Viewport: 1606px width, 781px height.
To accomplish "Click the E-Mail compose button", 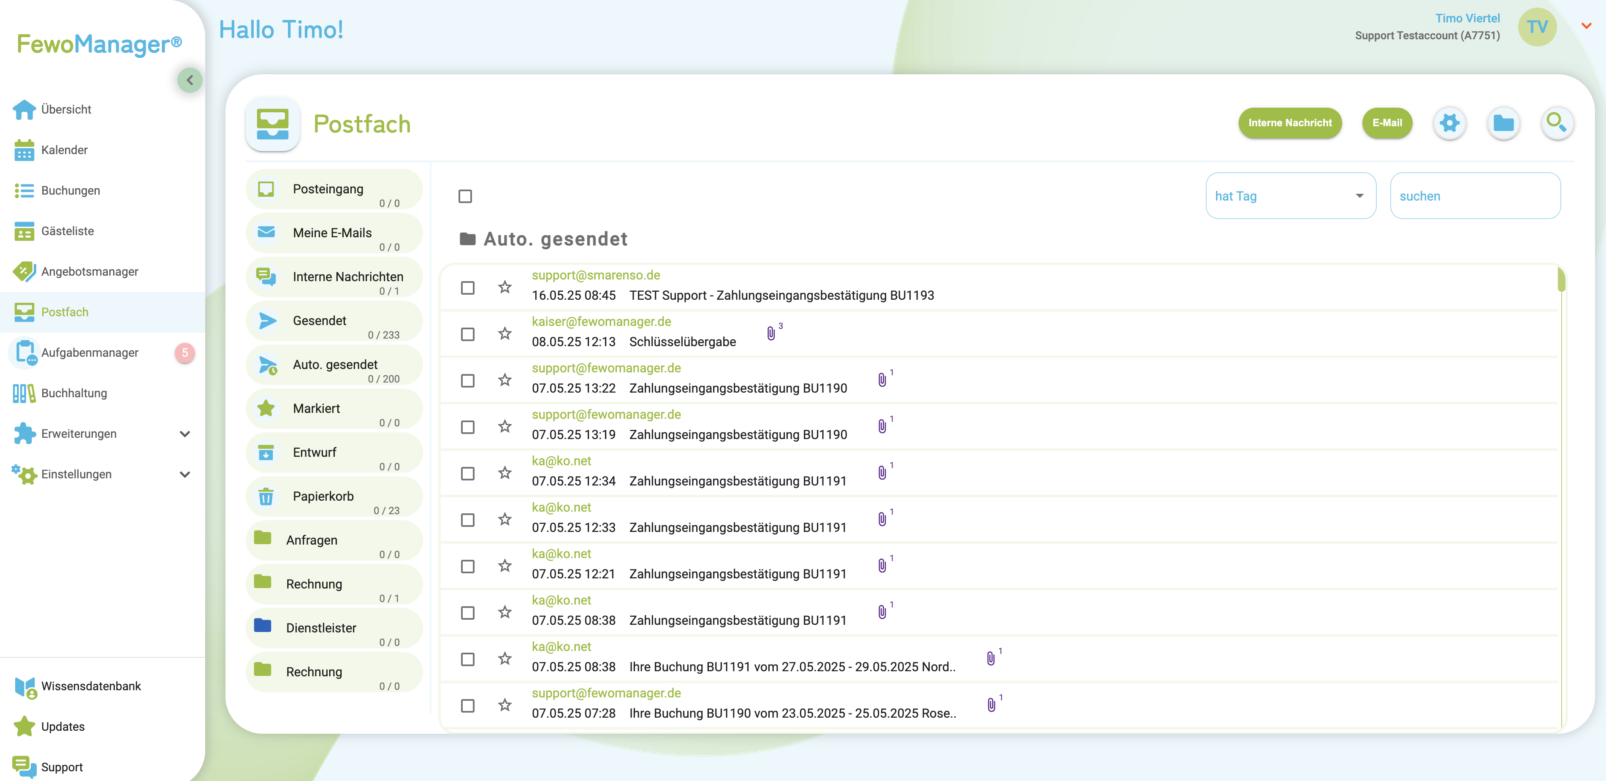I will (x=1387, y=123).
